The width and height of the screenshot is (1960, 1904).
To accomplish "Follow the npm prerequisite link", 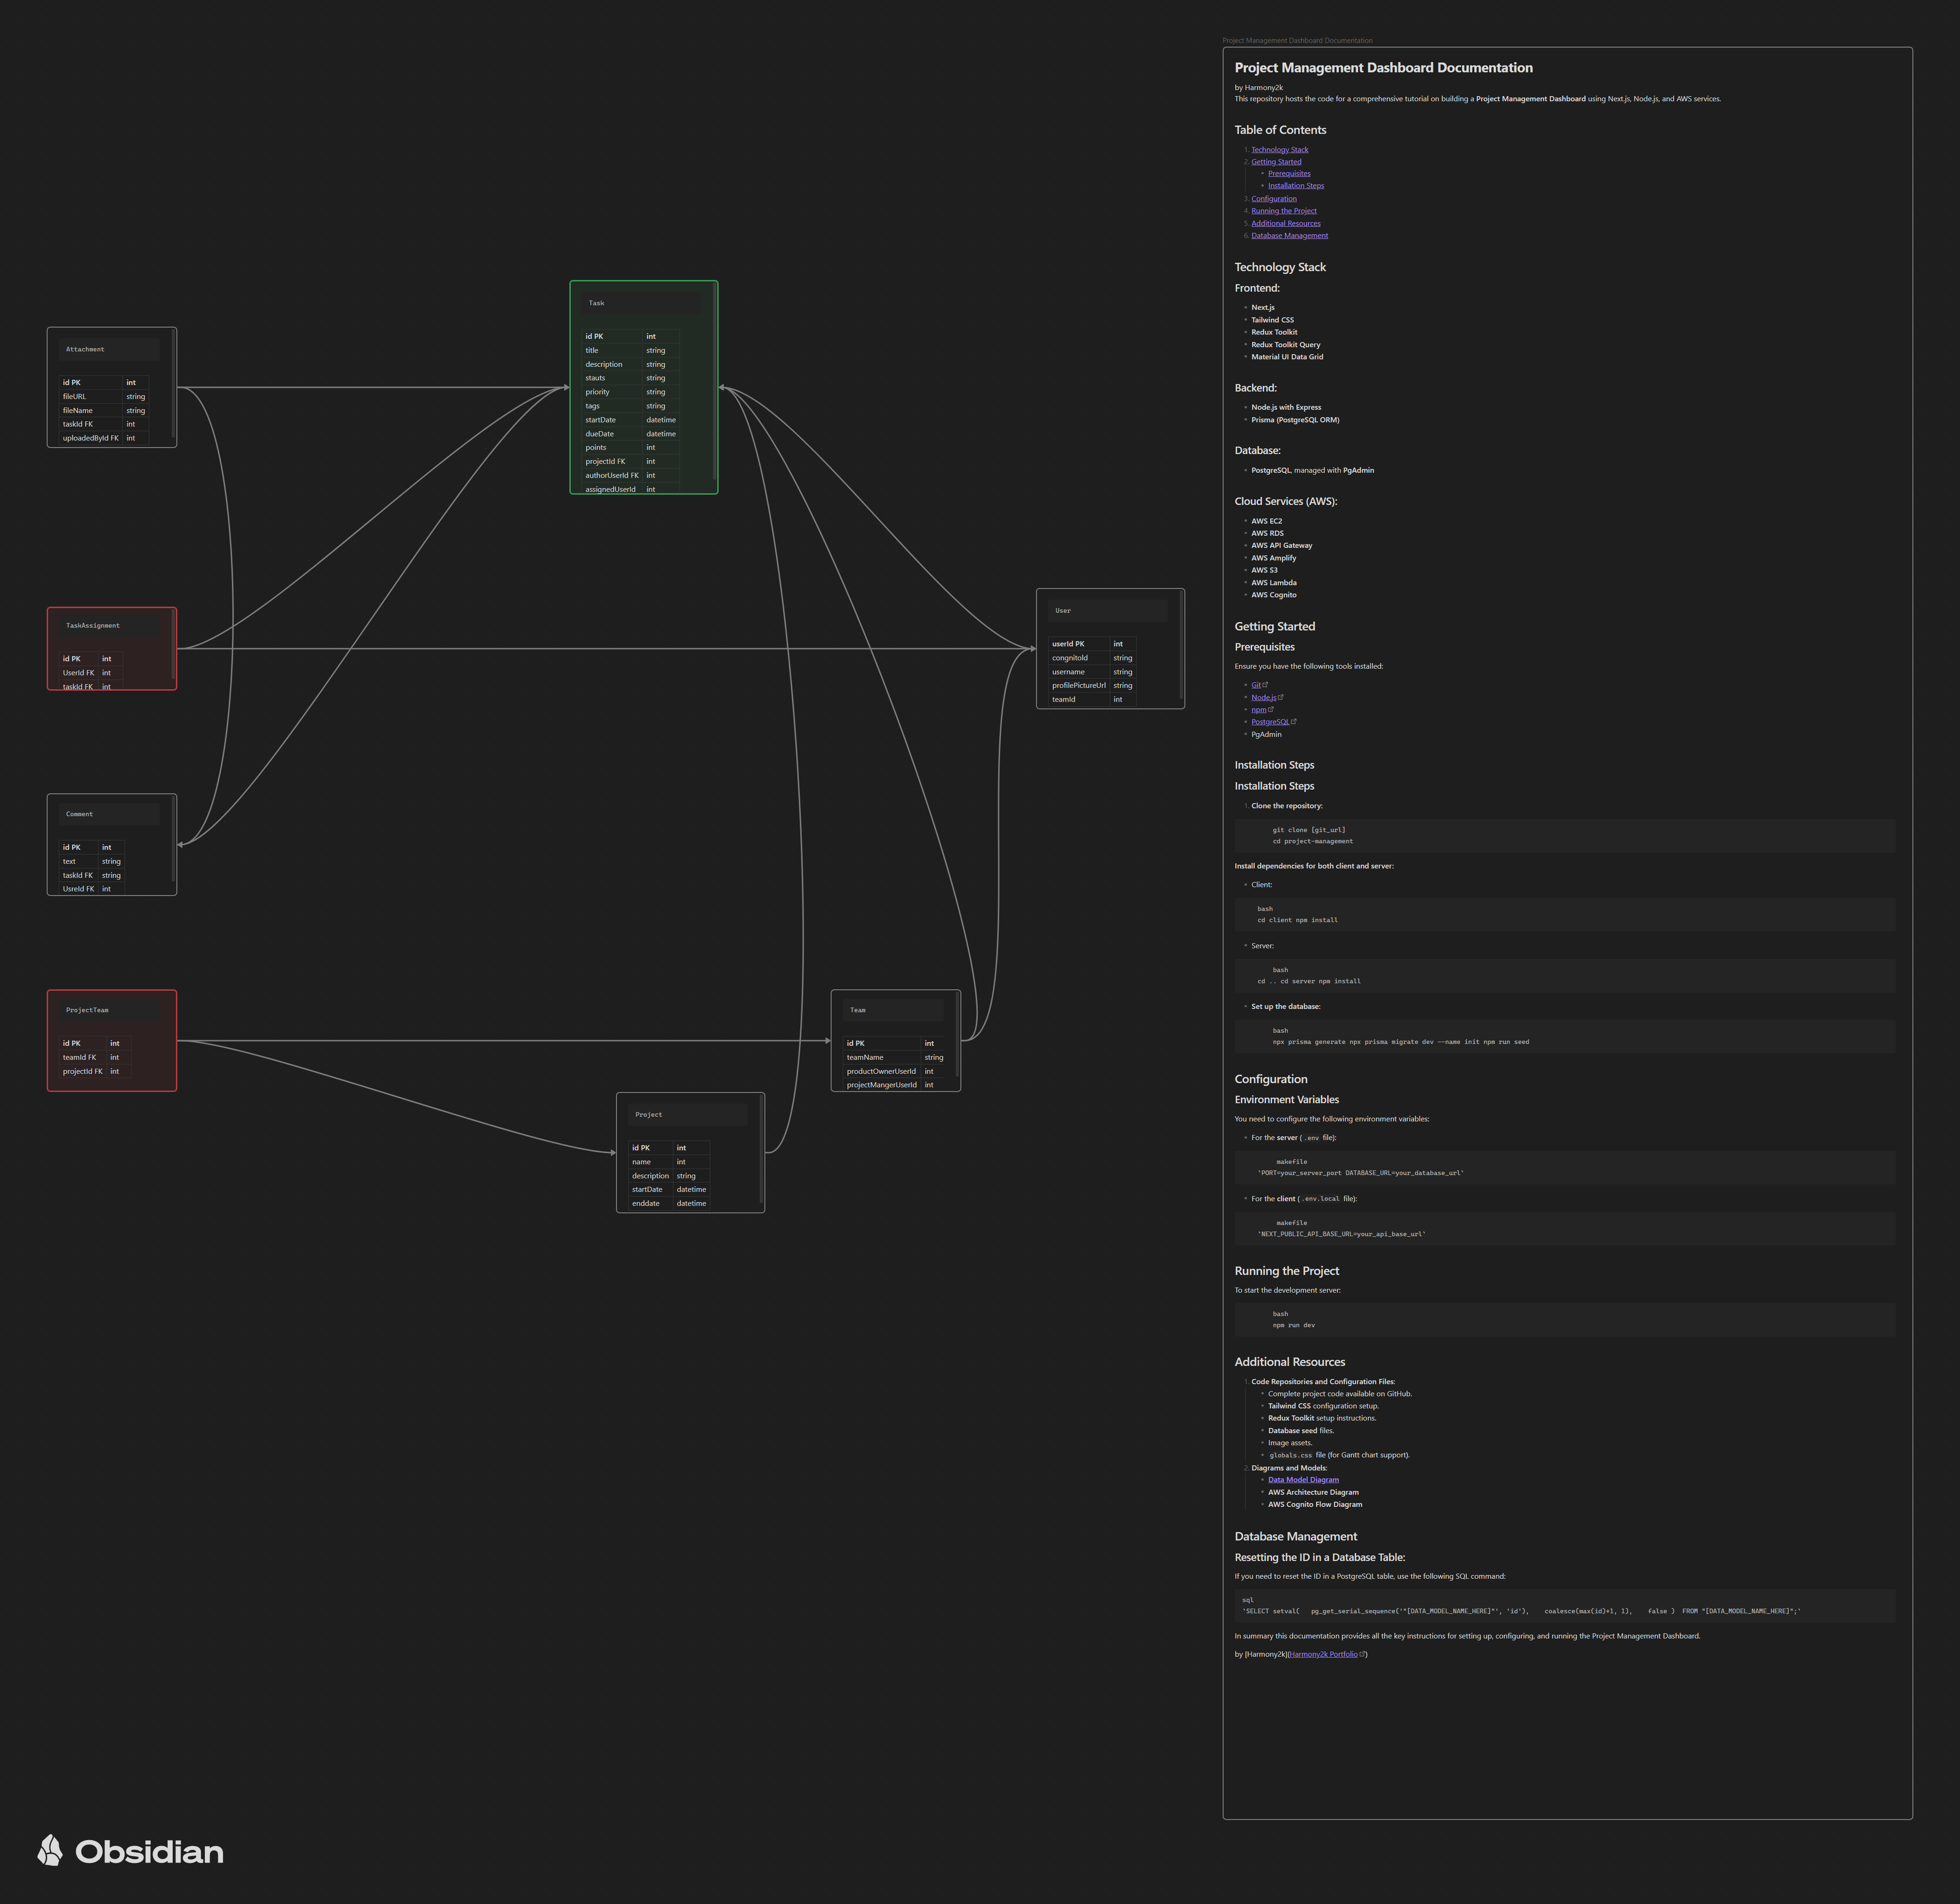I will (1258, 710).
